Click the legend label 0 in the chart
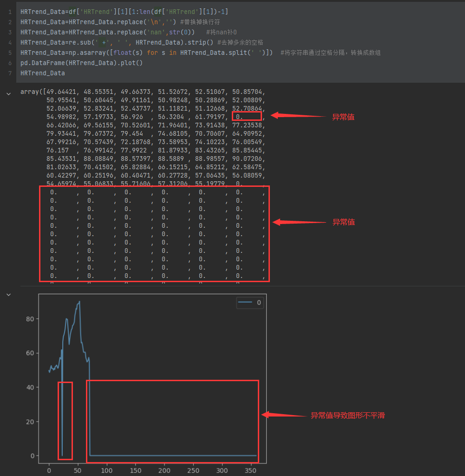Screen dimensions: 465x476 (259, 303)
